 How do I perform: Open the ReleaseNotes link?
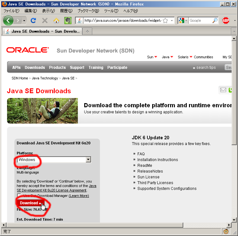150,171
